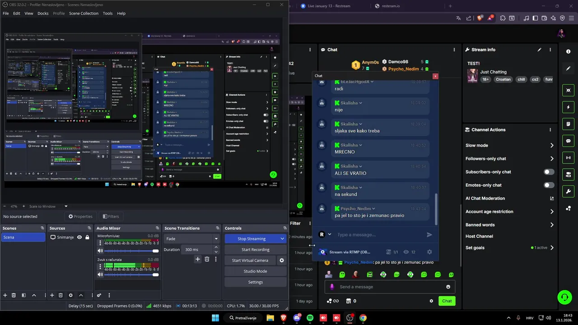Open scene filters icon in Scenes panel
578x325 pixels.
click(x=23, y=295)
